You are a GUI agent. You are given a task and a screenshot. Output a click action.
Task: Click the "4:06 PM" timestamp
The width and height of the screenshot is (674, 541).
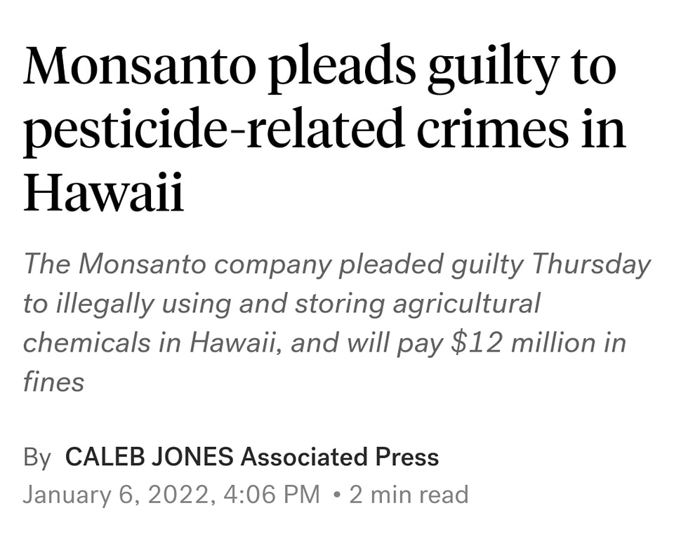coord(271,494)
